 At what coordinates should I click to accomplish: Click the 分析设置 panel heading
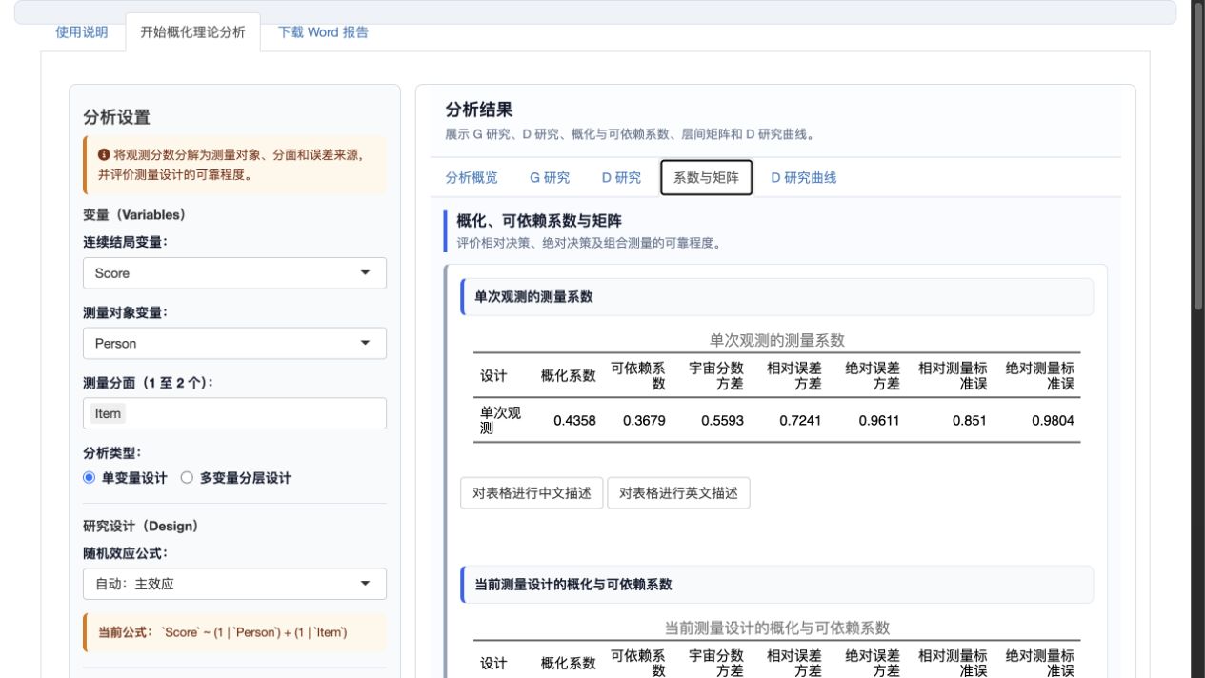[116, 117]
